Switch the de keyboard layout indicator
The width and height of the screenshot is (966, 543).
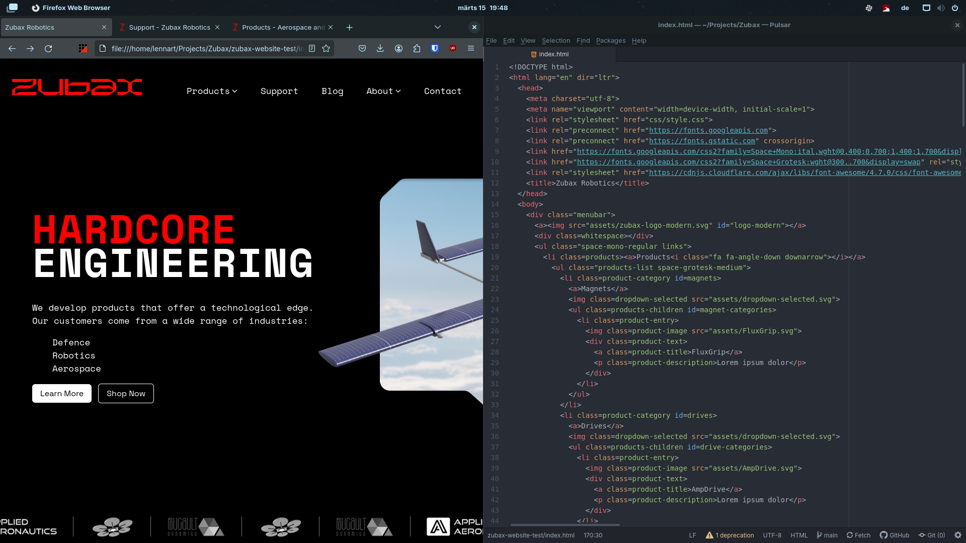[x=905, y=8]
